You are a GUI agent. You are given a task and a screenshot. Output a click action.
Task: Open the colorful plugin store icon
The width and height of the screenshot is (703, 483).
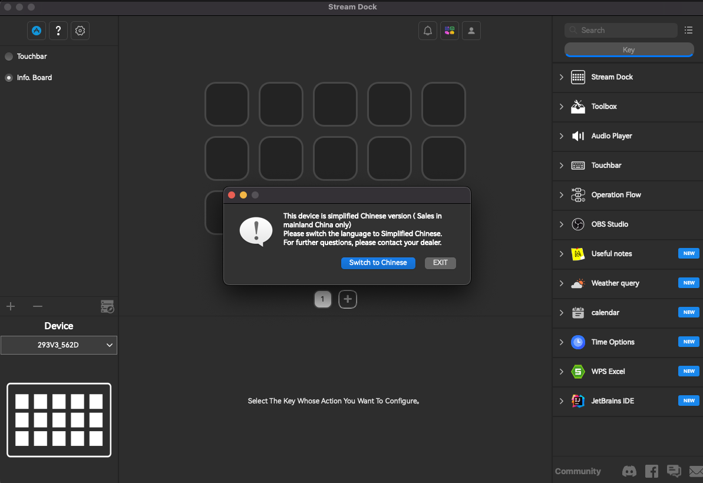point(450,31)
